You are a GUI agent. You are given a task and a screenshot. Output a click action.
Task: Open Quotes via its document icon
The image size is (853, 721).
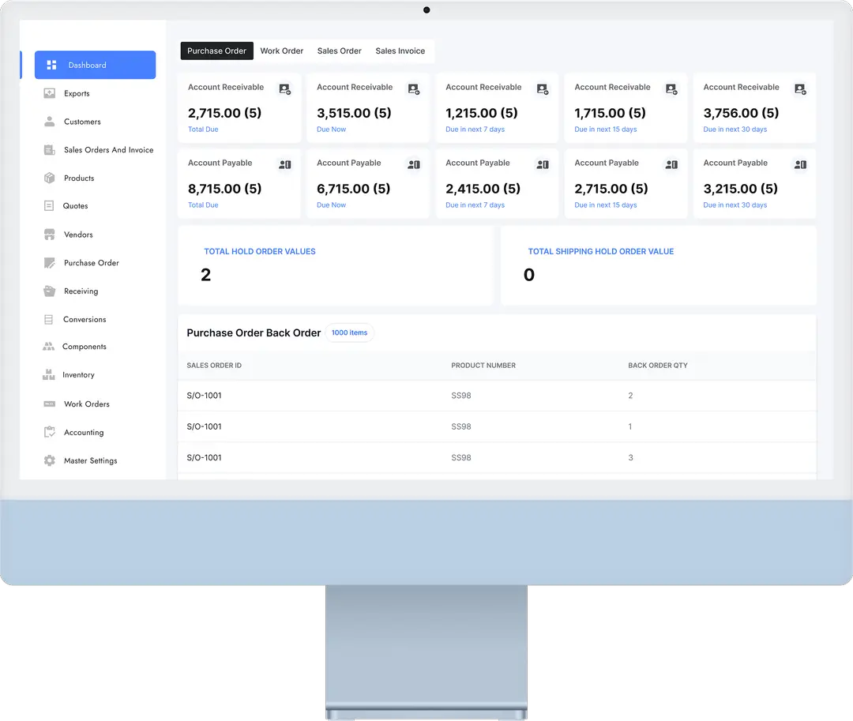coord(49,206)
